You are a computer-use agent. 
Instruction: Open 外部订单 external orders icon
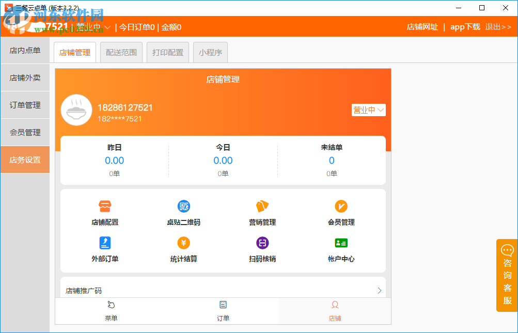pos(105,249)
